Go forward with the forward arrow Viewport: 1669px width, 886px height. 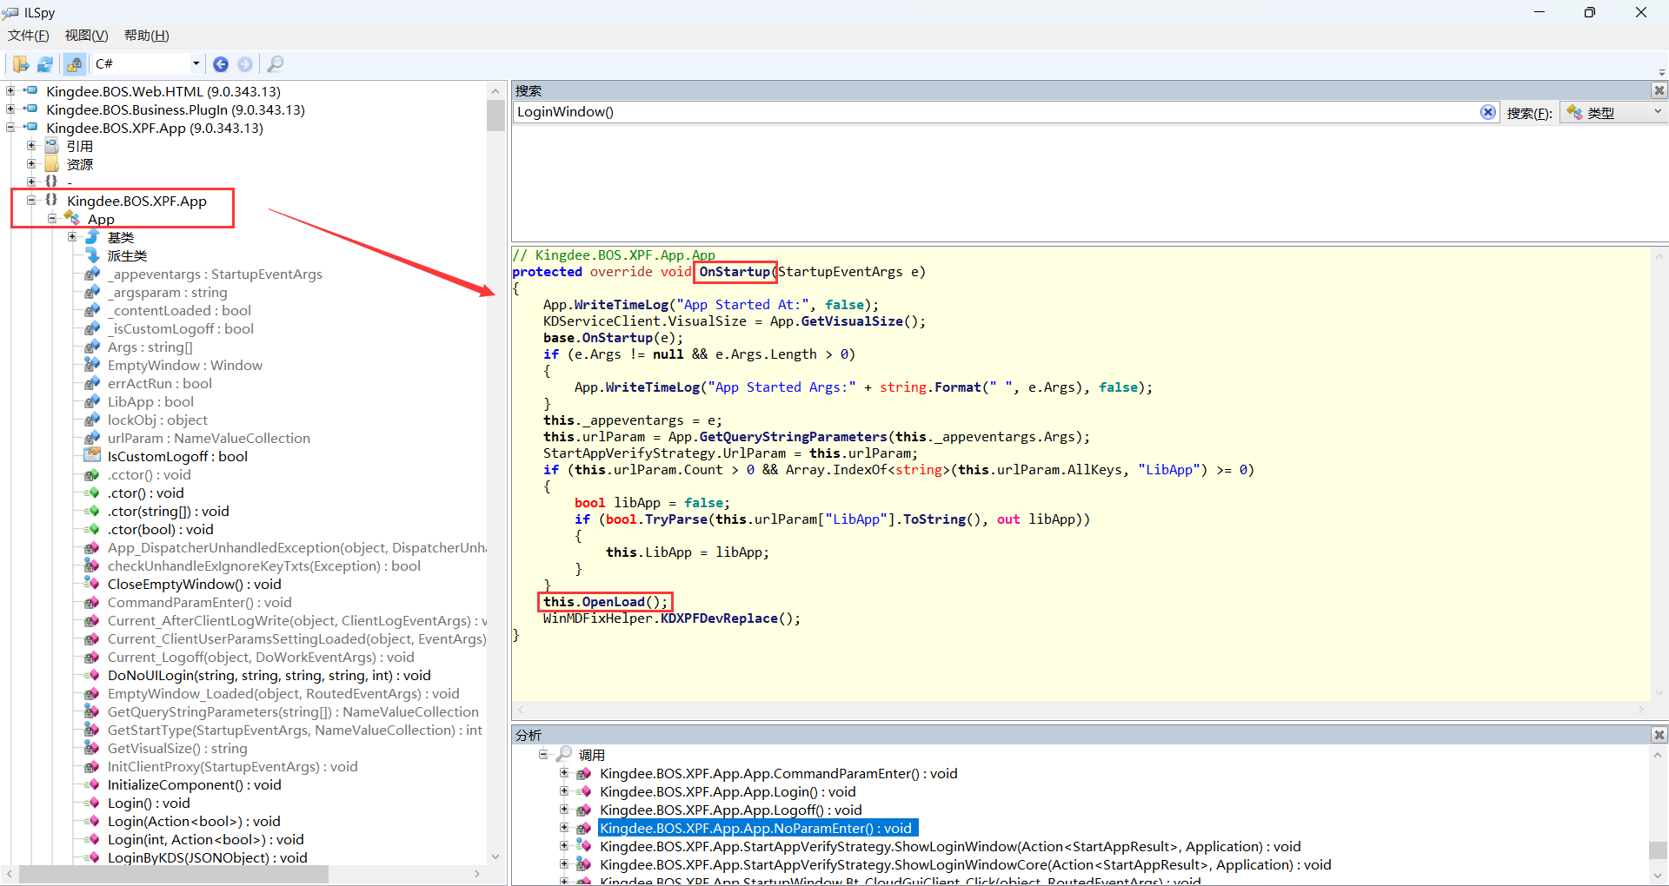245,63
